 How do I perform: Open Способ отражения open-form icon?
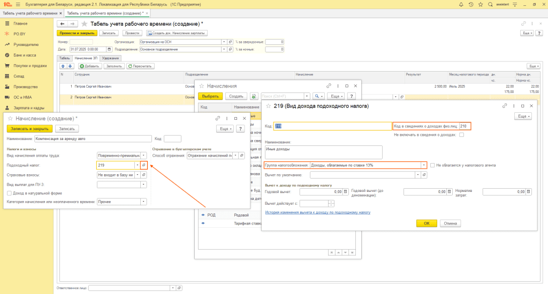click(241, 156)
